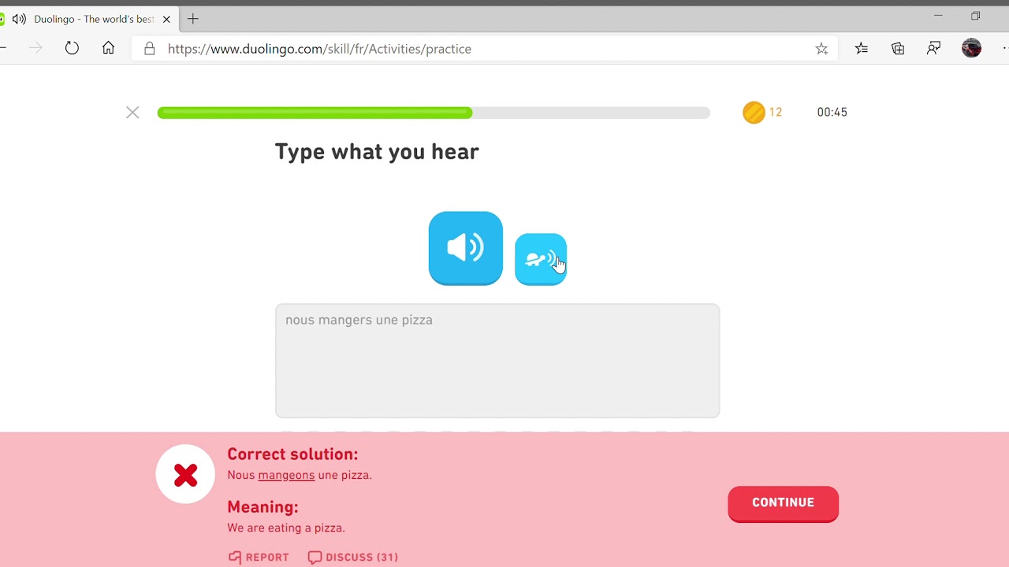The height and width of the screenshot is (567, 1009).
Task: Close the Duolingo tab
Action: (166, 19)
